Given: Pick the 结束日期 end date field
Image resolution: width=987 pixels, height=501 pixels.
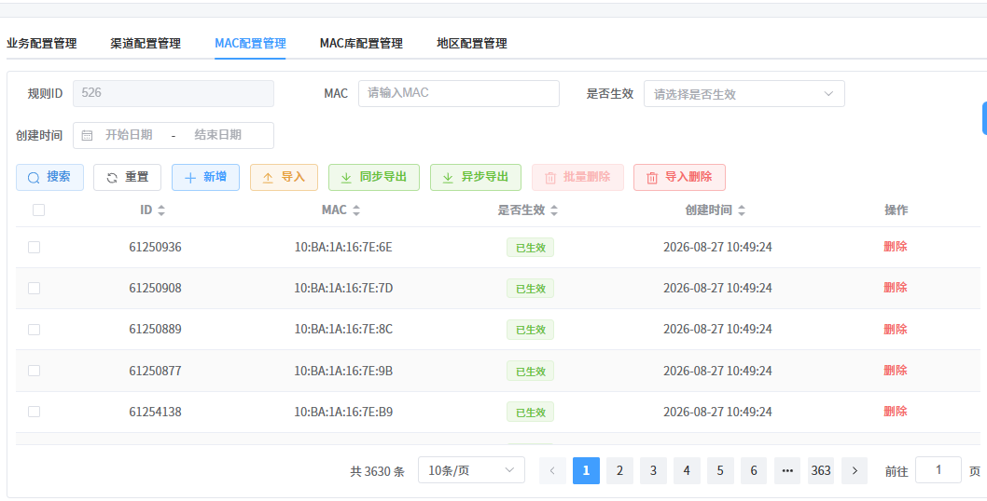Looking at the screenshot, I should [217, 135].
